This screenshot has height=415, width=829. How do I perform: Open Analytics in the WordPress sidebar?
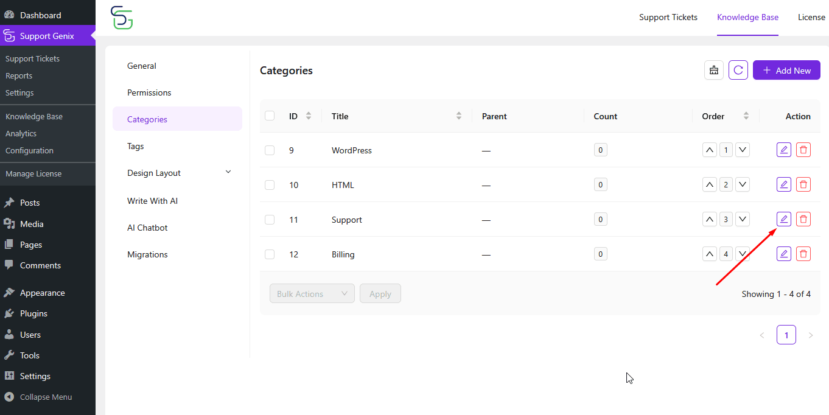[21, 133]
